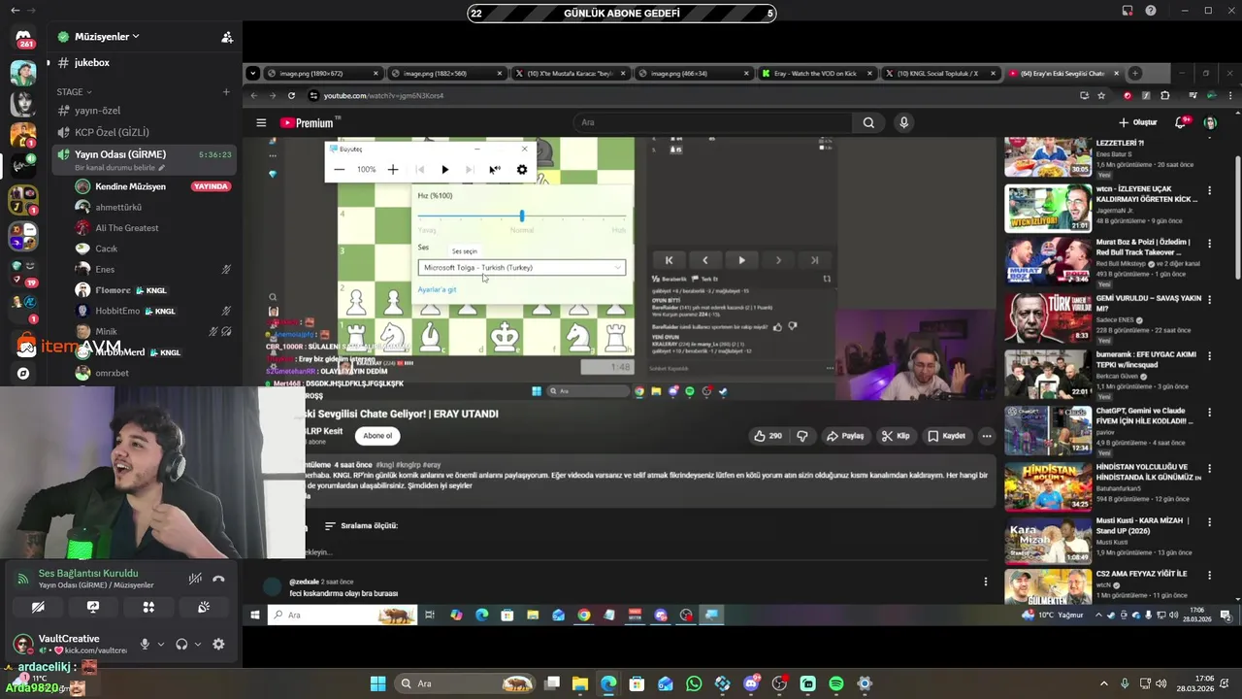Open menu for GEMİ VURULDU video
The image size is (1242, 699).
click(x=1210, y=299)
